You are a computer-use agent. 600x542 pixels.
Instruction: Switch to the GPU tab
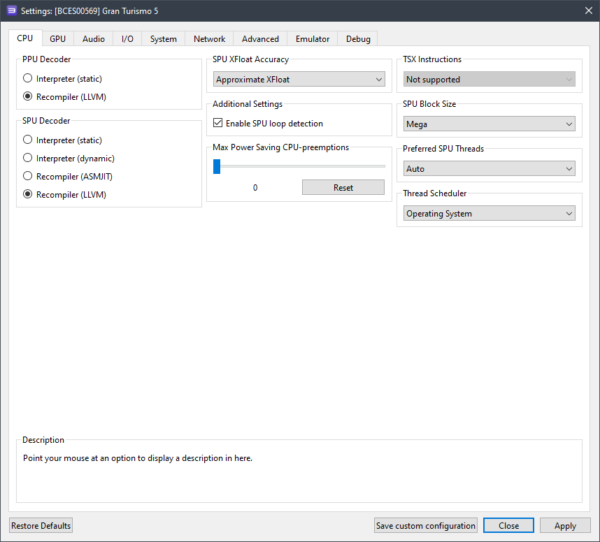tap(57, 39)
